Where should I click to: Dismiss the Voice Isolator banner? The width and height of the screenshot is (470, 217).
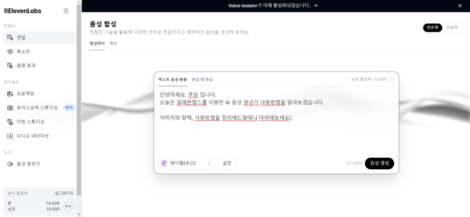[x=460, y=6]
